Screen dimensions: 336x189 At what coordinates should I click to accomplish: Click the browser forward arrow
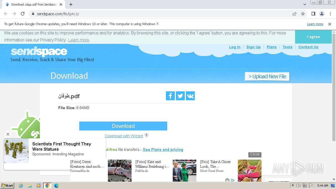pos(14,14)
